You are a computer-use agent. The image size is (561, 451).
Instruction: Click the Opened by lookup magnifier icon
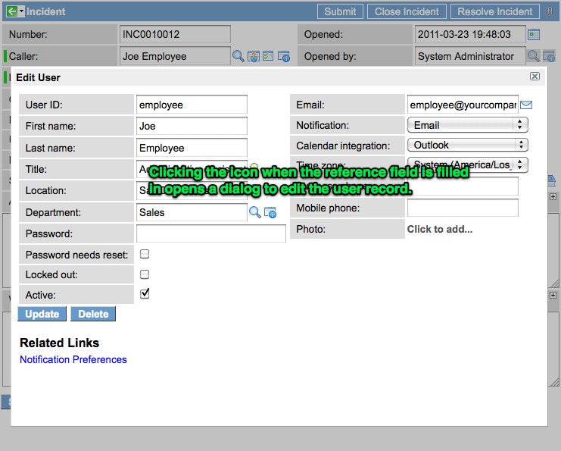click(533, 56)
